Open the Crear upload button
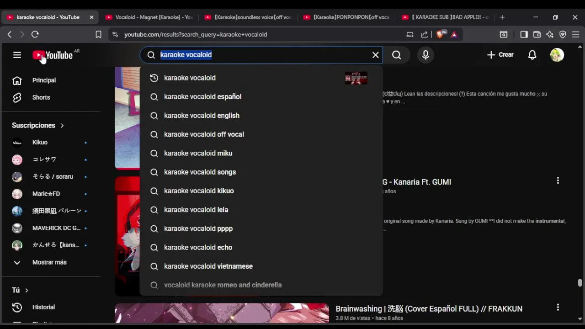This screenshot has height=329, width=585. click(500, 55)
